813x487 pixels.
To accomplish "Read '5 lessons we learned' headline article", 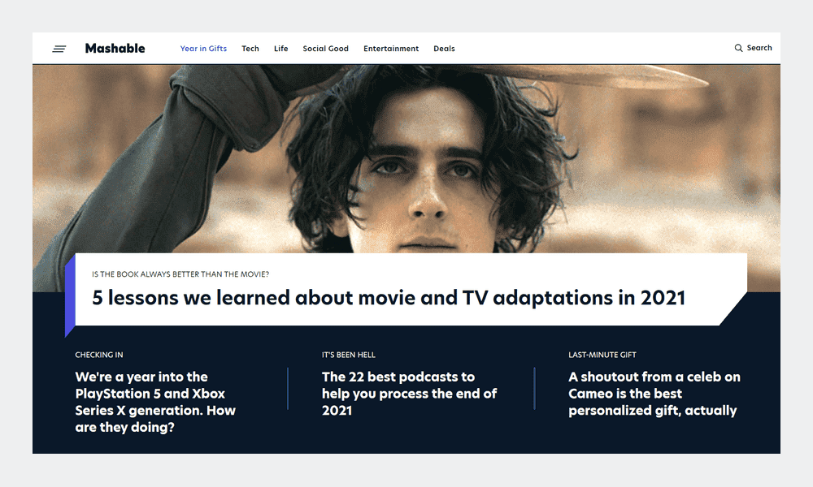I will click(389, 298).
